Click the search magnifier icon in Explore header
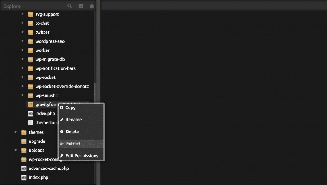The image size is (327, 185). (x=70, y=6)
